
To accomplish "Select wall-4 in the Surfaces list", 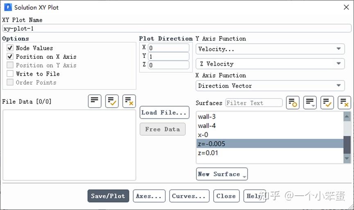I will pyautogui.click(x=207, y=126).
